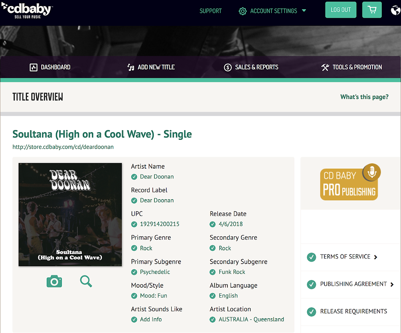Click checkmark next to release date 4/6/2018

pos(213,224)
